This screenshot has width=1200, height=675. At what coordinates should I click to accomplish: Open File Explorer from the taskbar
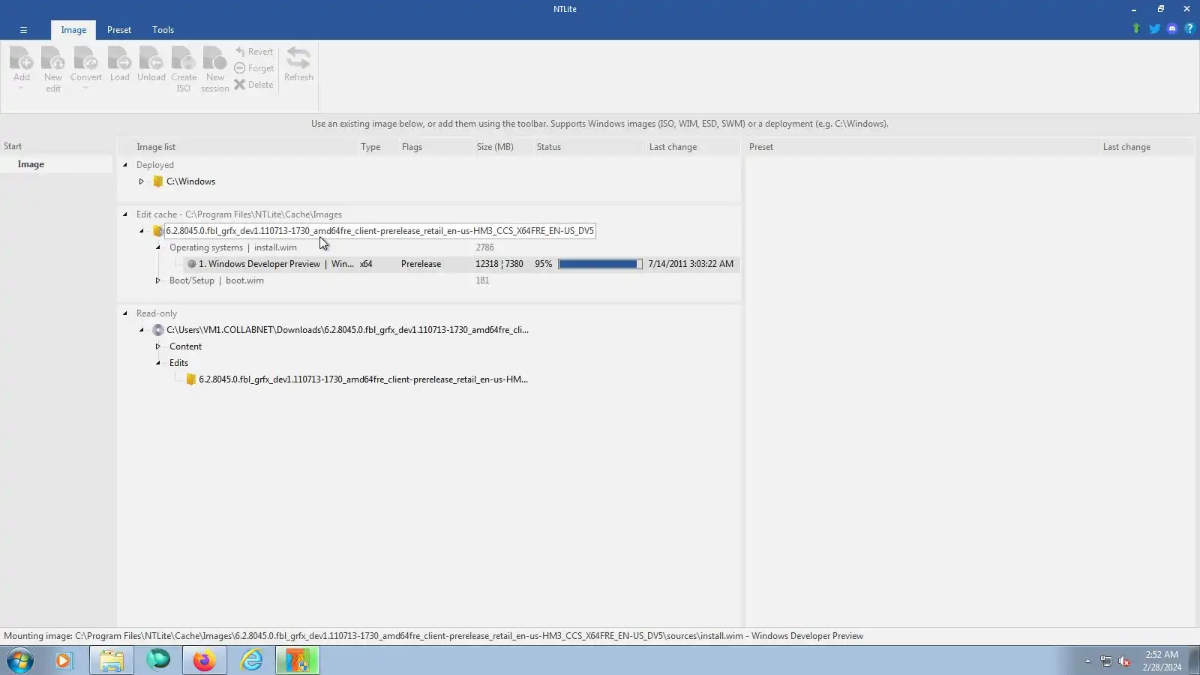pyautogui.click(x=112, y=661)
